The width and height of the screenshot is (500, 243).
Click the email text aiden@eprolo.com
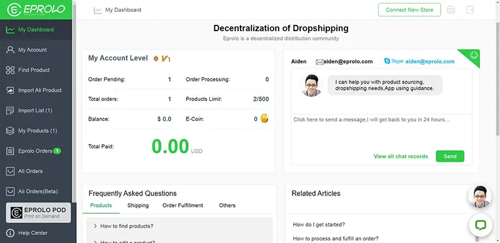click(x=348, y=62)
